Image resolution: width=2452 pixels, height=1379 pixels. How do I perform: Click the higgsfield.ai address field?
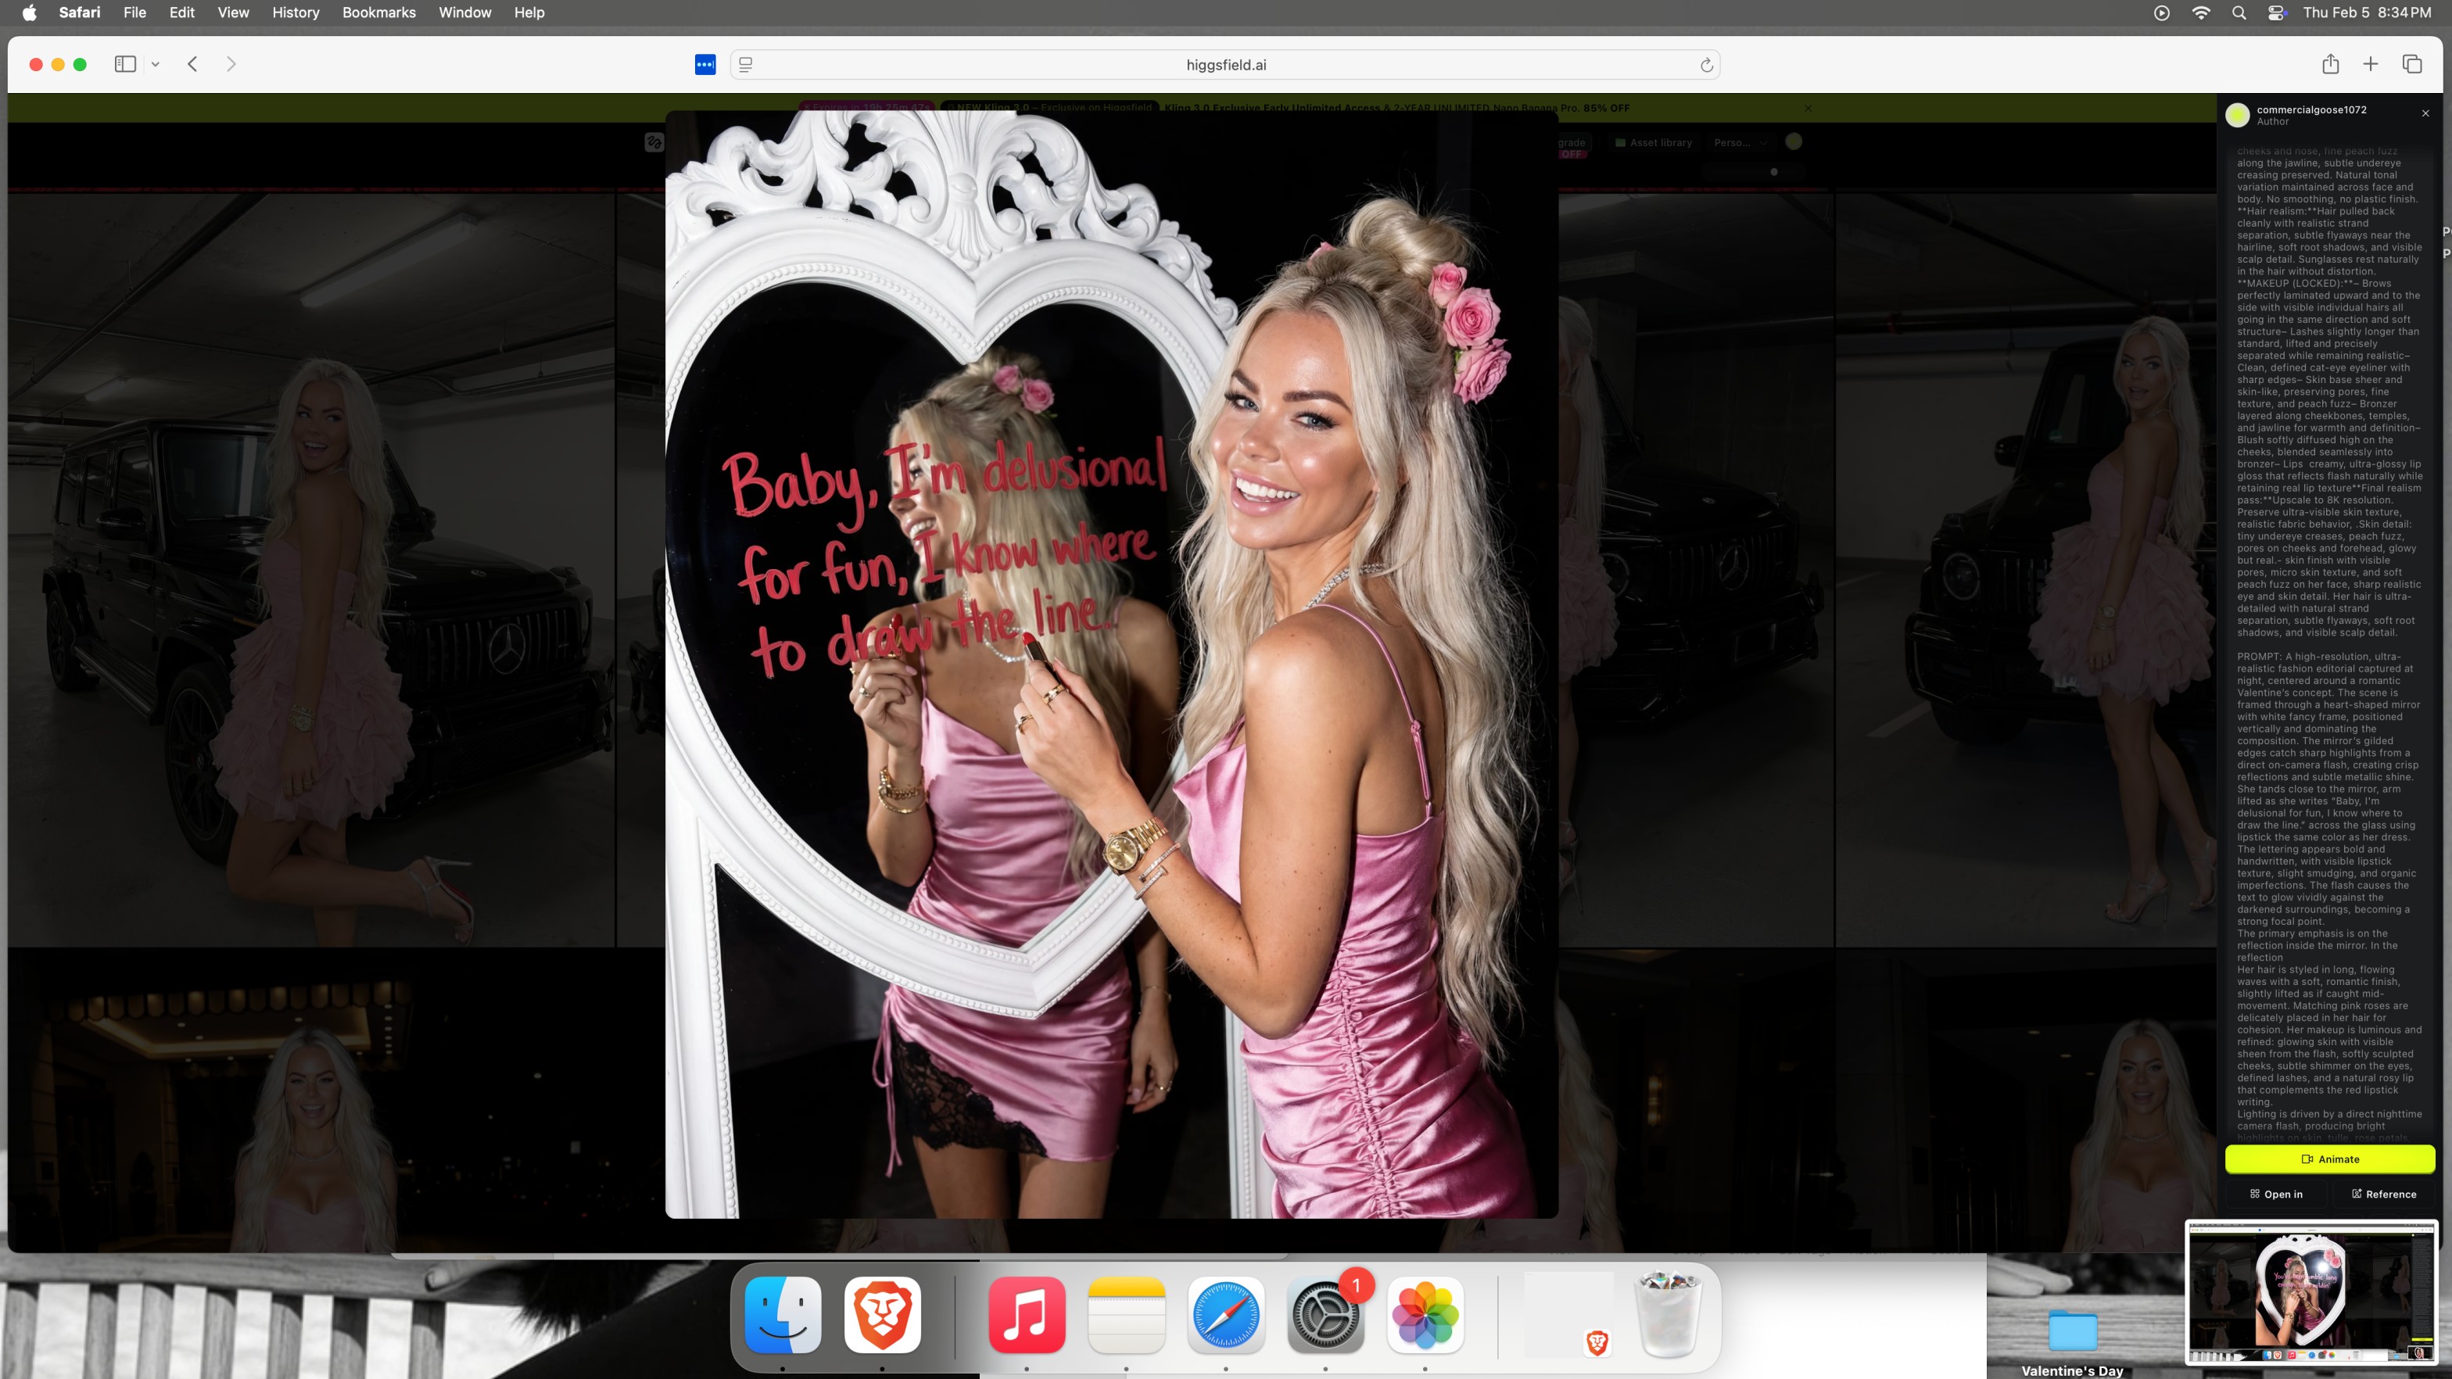(1225, 65)
